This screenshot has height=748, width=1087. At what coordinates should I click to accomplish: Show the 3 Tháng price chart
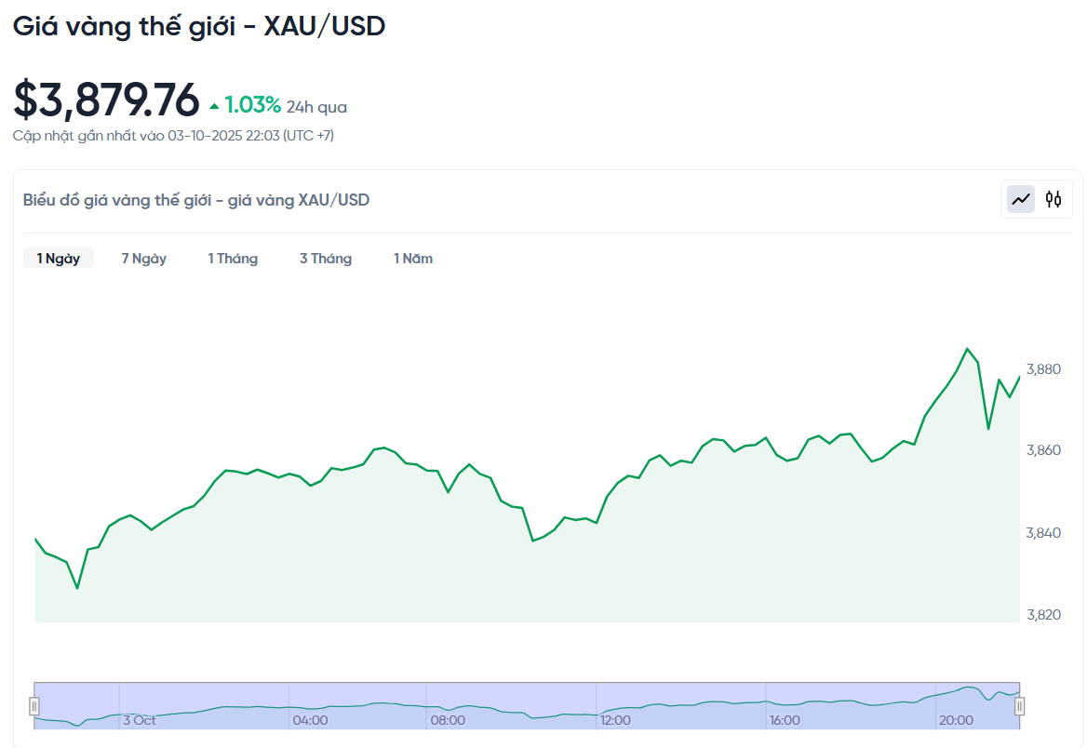(x=326, y=259)
